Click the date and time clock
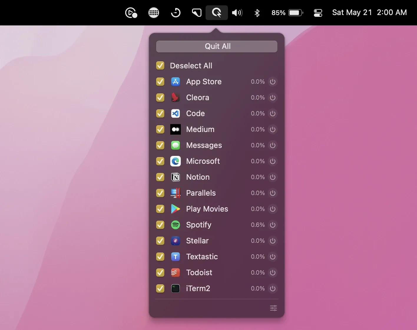 (x=369, y=12)
